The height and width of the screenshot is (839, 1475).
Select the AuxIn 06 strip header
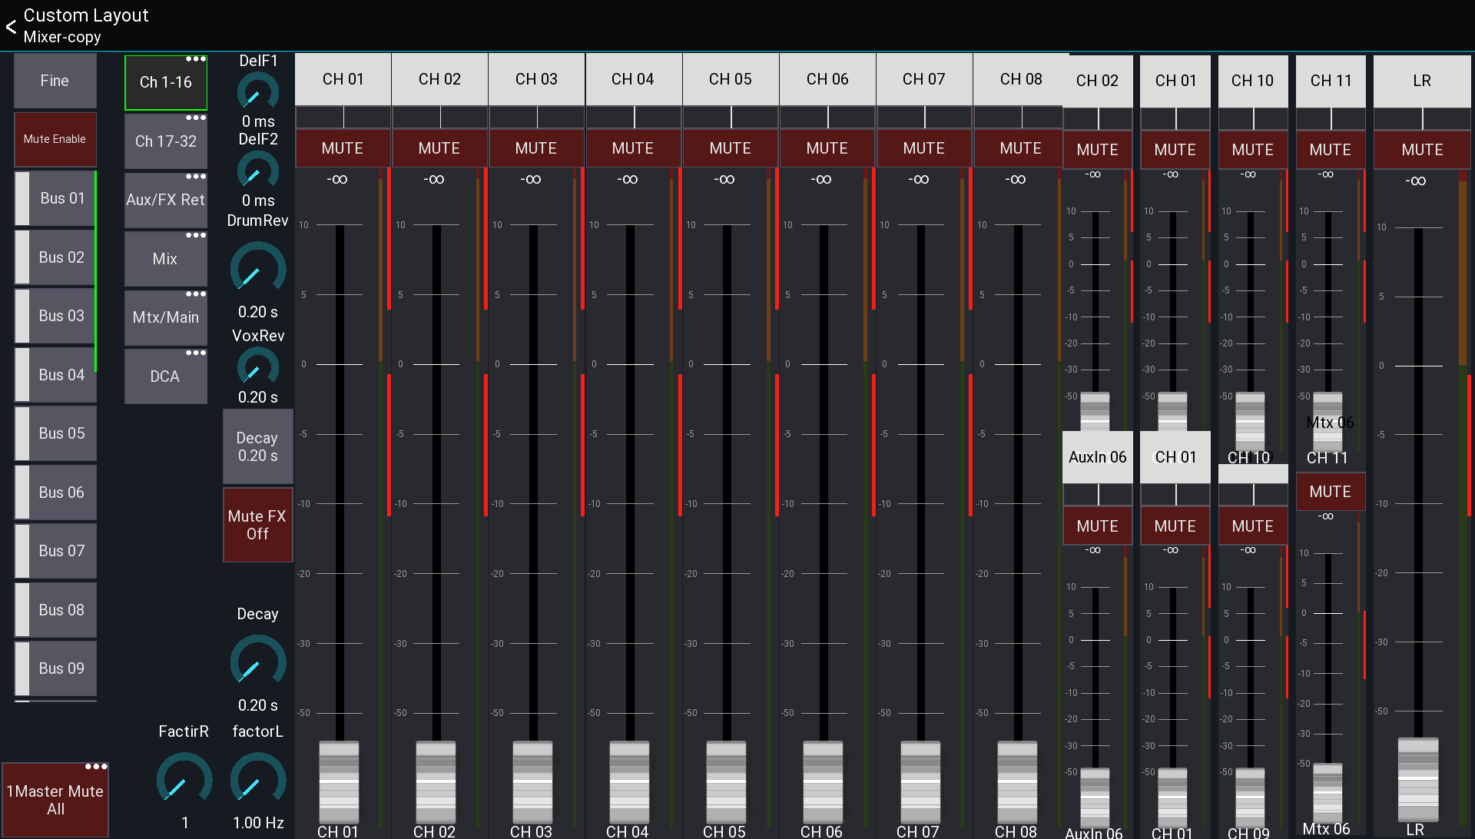(1098, 457)
